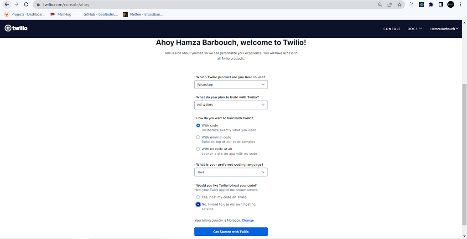The image size is (467, 239).
Task: Click the 'Your billing country is Morocco.' text
Action: (218, 221)
